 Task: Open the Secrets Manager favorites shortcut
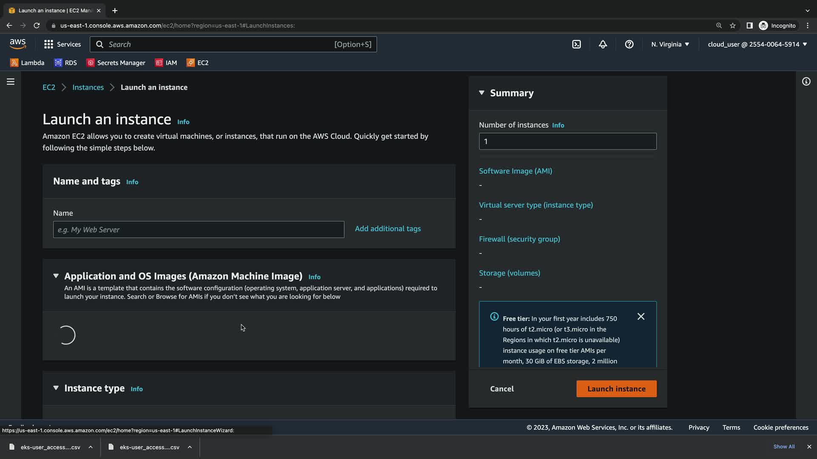coord(116,63)
